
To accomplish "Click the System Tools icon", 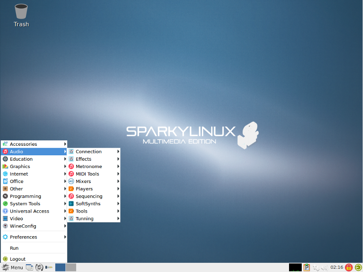I will pos(5,203).
